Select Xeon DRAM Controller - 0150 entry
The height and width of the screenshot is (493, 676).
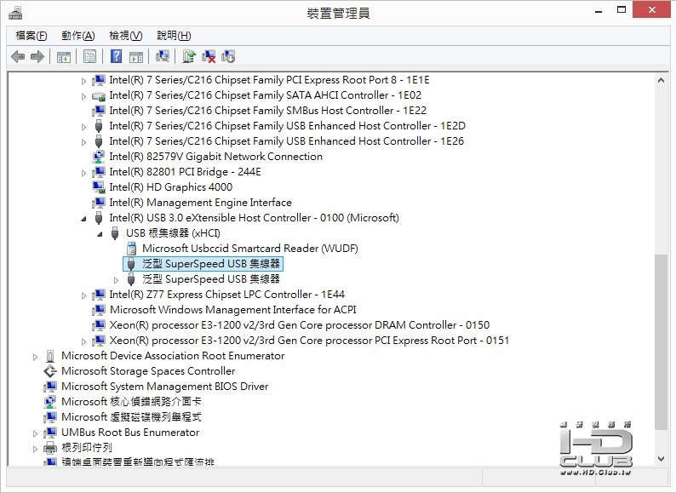pos(299,324)
